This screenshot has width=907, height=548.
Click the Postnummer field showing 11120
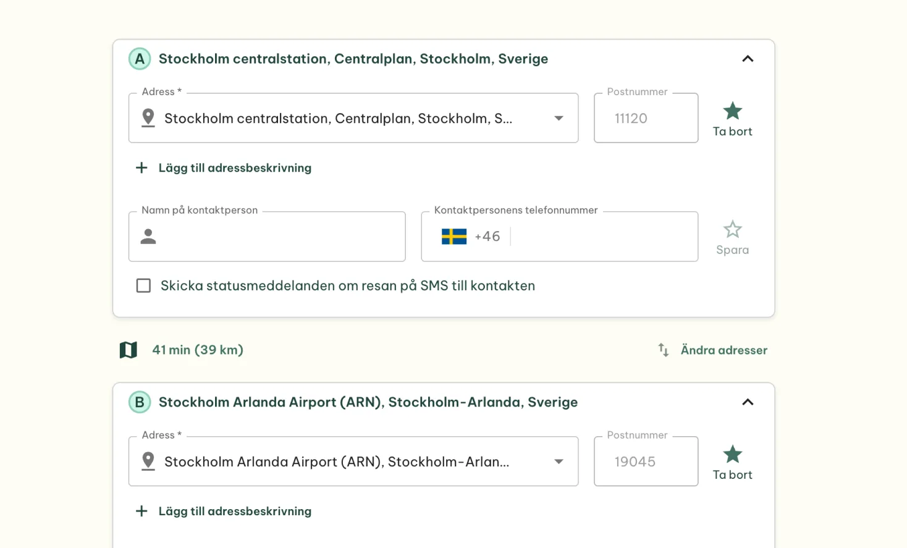pos(646,118)
